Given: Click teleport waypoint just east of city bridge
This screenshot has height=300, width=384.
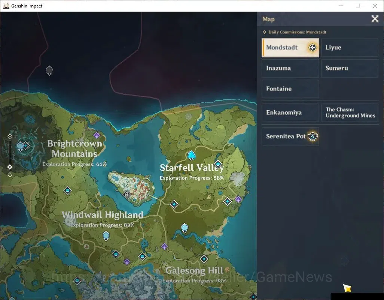Looking at the screenshot, I should 174,204.
